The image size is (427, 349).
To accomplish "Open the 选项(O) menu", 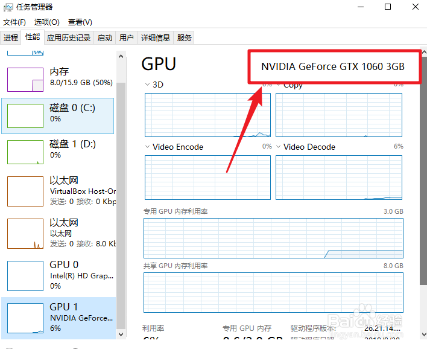I will pos(47,22).
